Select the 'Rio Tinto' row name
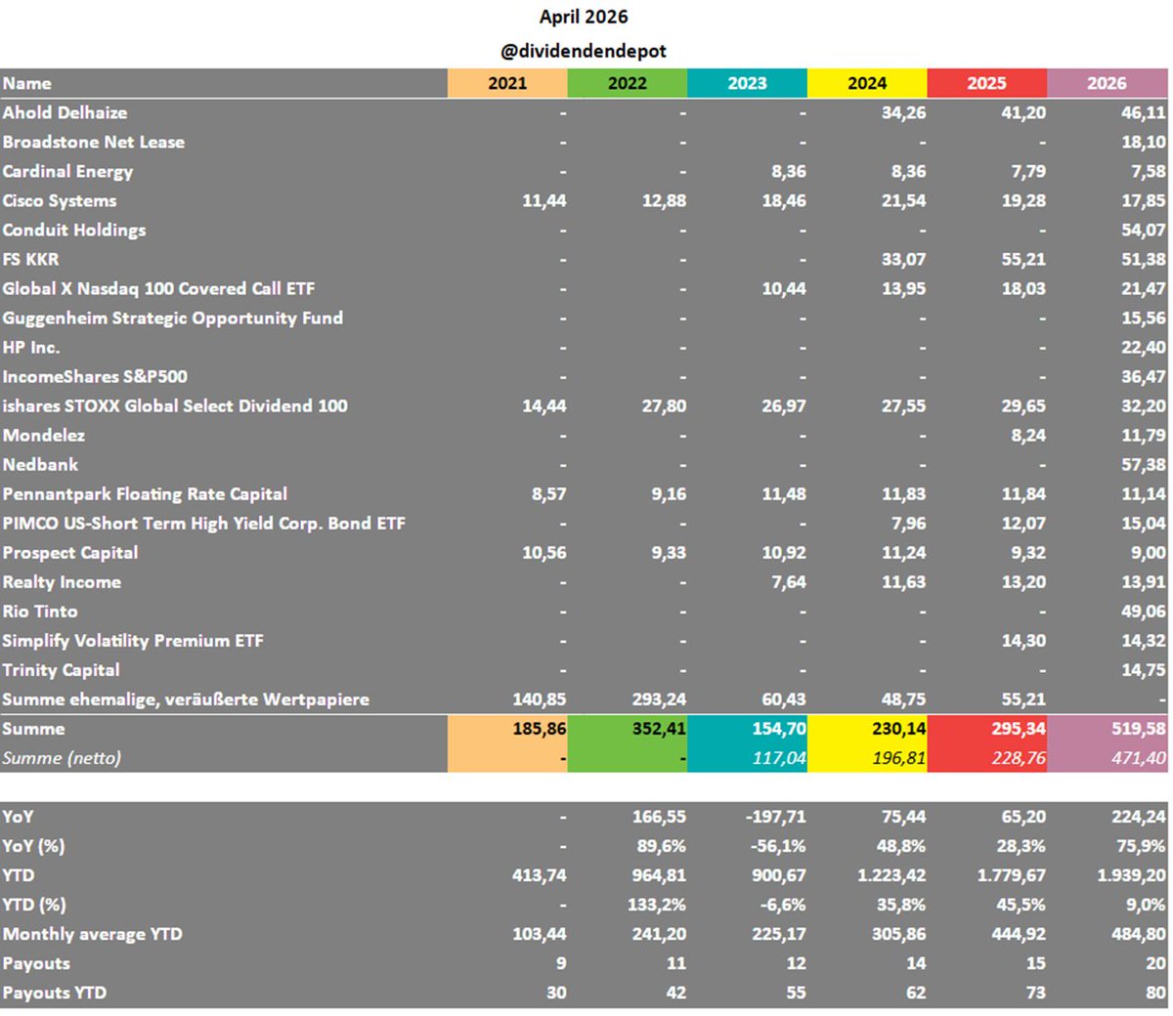1173x1016 pixels. pyautogui.click(x=40, y=611)
